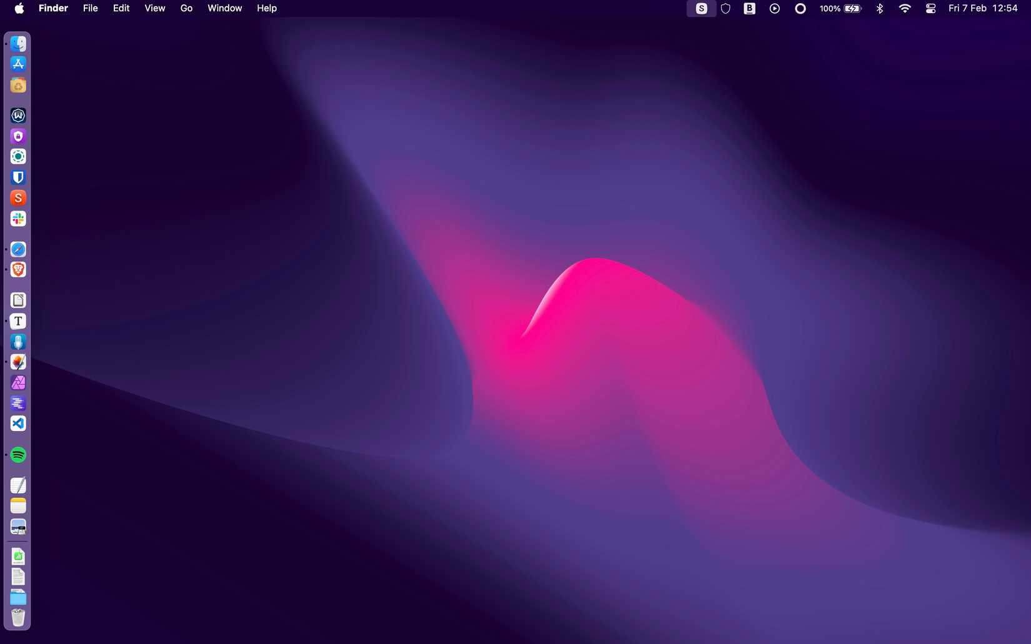Viewport: 1031px width, 644px height.
Task: Open the Bitwarden password manager
Action: click(x=18, y=177)
